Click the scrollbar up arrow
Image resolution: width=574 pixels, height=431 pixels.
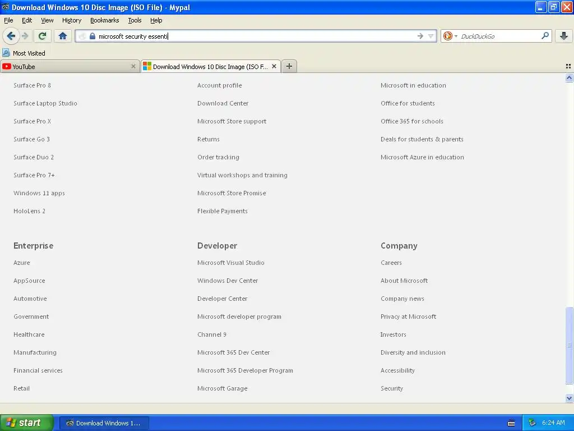pos(569,77)
